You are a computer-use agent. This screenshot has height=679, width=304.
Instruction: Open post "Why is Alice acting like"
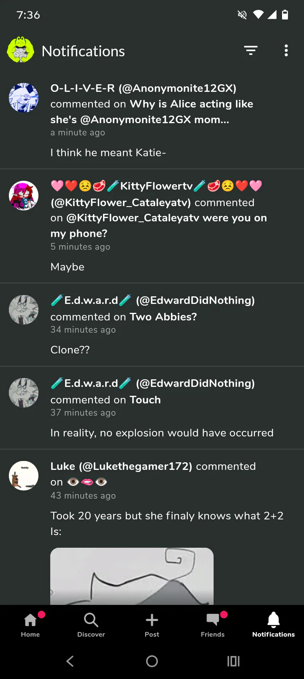[191, 104]
